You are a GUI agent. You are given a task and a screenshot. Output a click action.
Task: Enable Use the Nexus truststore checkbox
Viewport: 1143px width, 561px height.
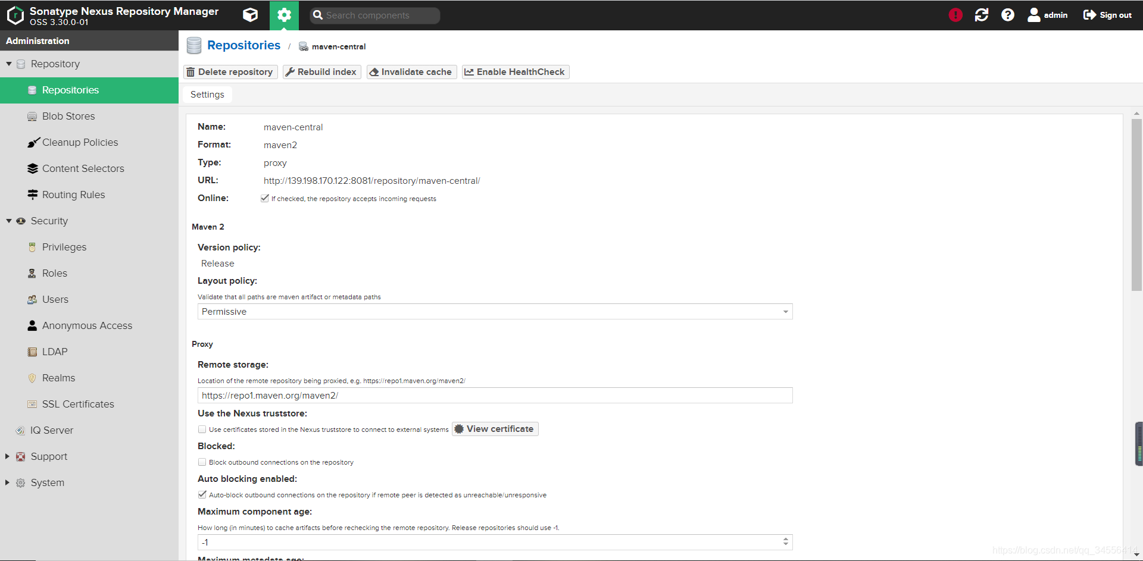(202, 429)
